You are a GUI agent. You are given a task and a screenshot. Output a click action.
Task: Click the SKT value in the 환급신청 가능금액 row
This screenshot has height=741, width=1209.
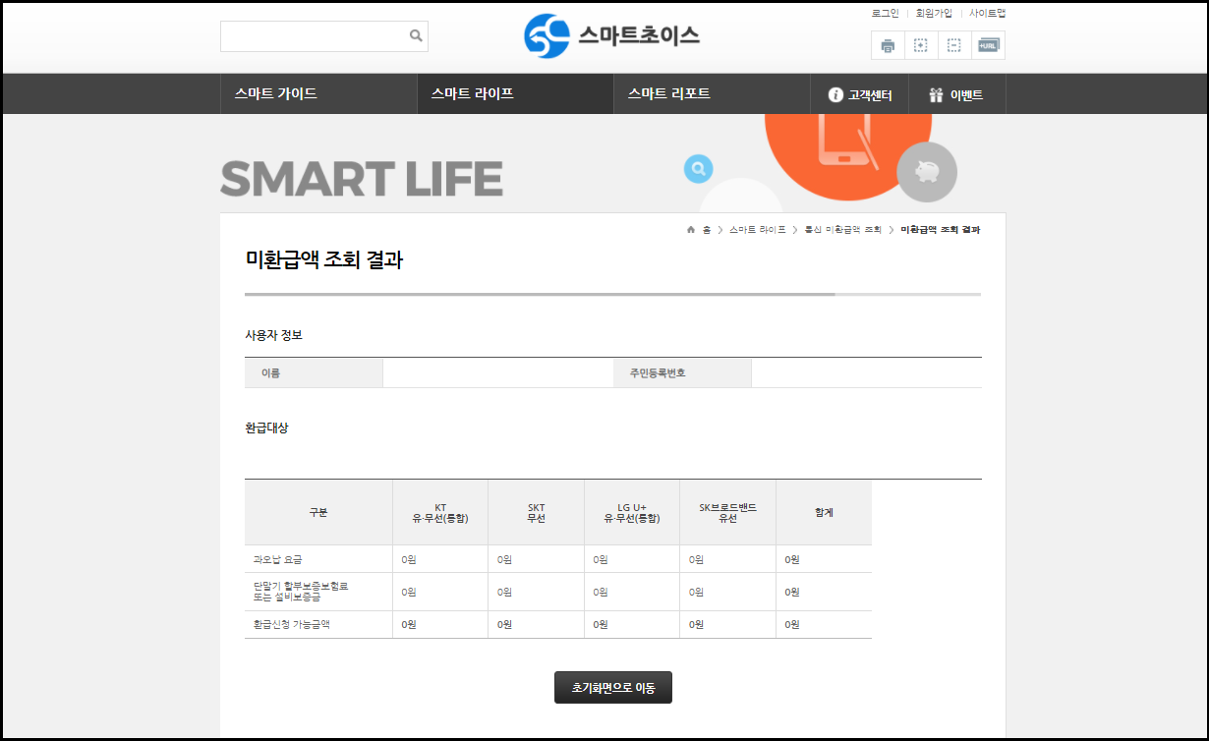(x=504, y=624)
